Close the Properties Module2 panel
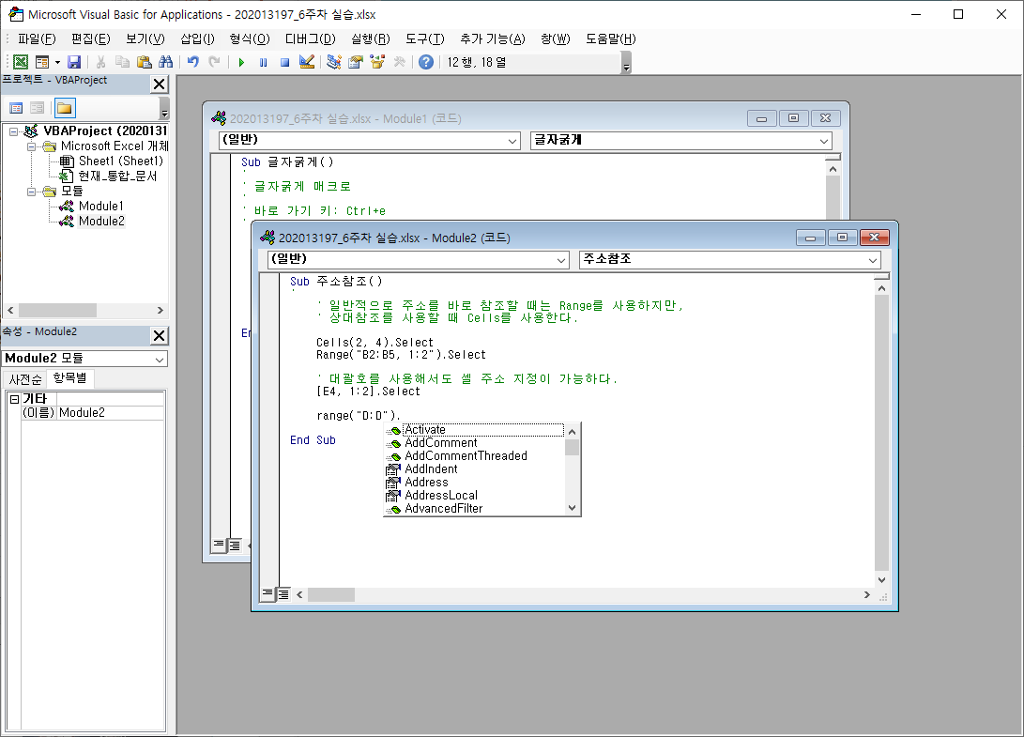 click(x=159, y=335)
